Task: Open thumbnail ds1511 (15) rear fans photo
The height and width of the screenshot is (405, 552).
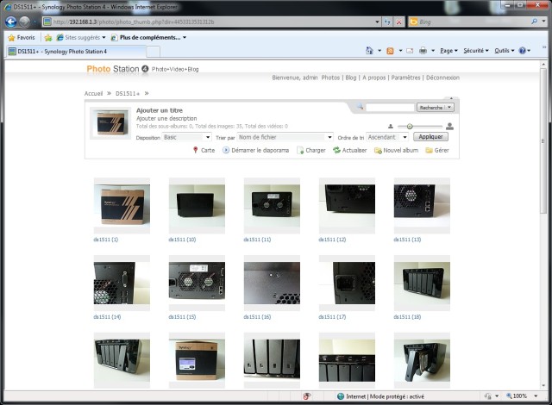Action: 197,283
